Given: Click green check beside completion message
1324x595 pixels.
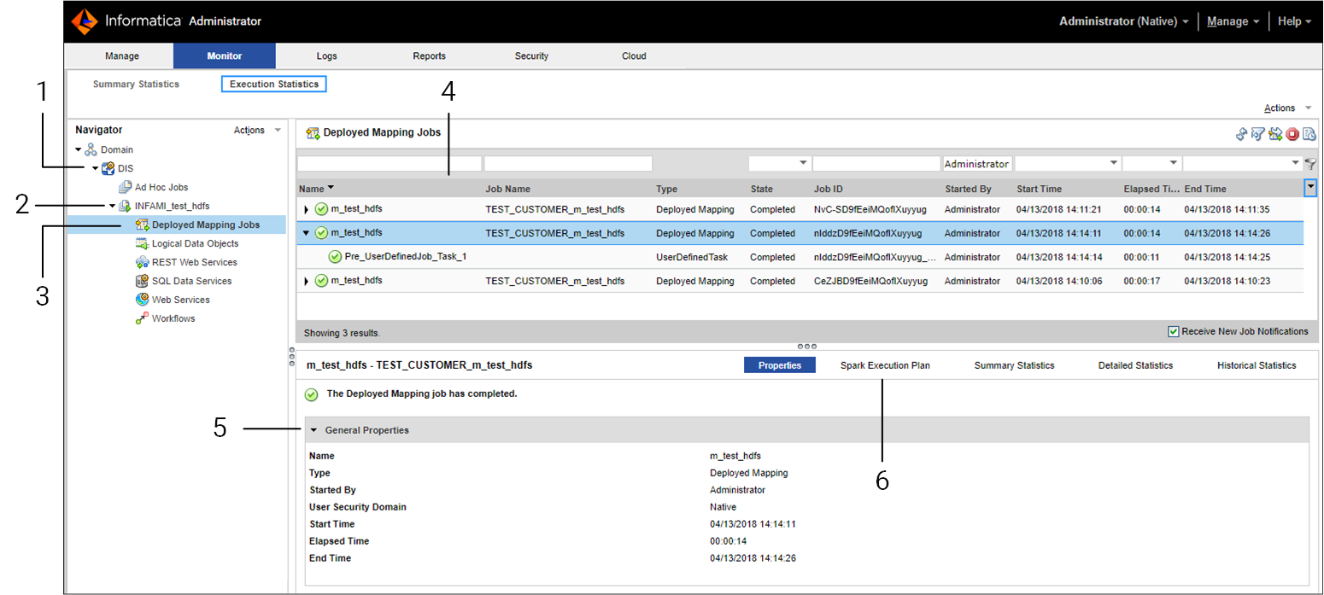Looking at the screenshot, I should pyautogui.click(x=311, y=394).
